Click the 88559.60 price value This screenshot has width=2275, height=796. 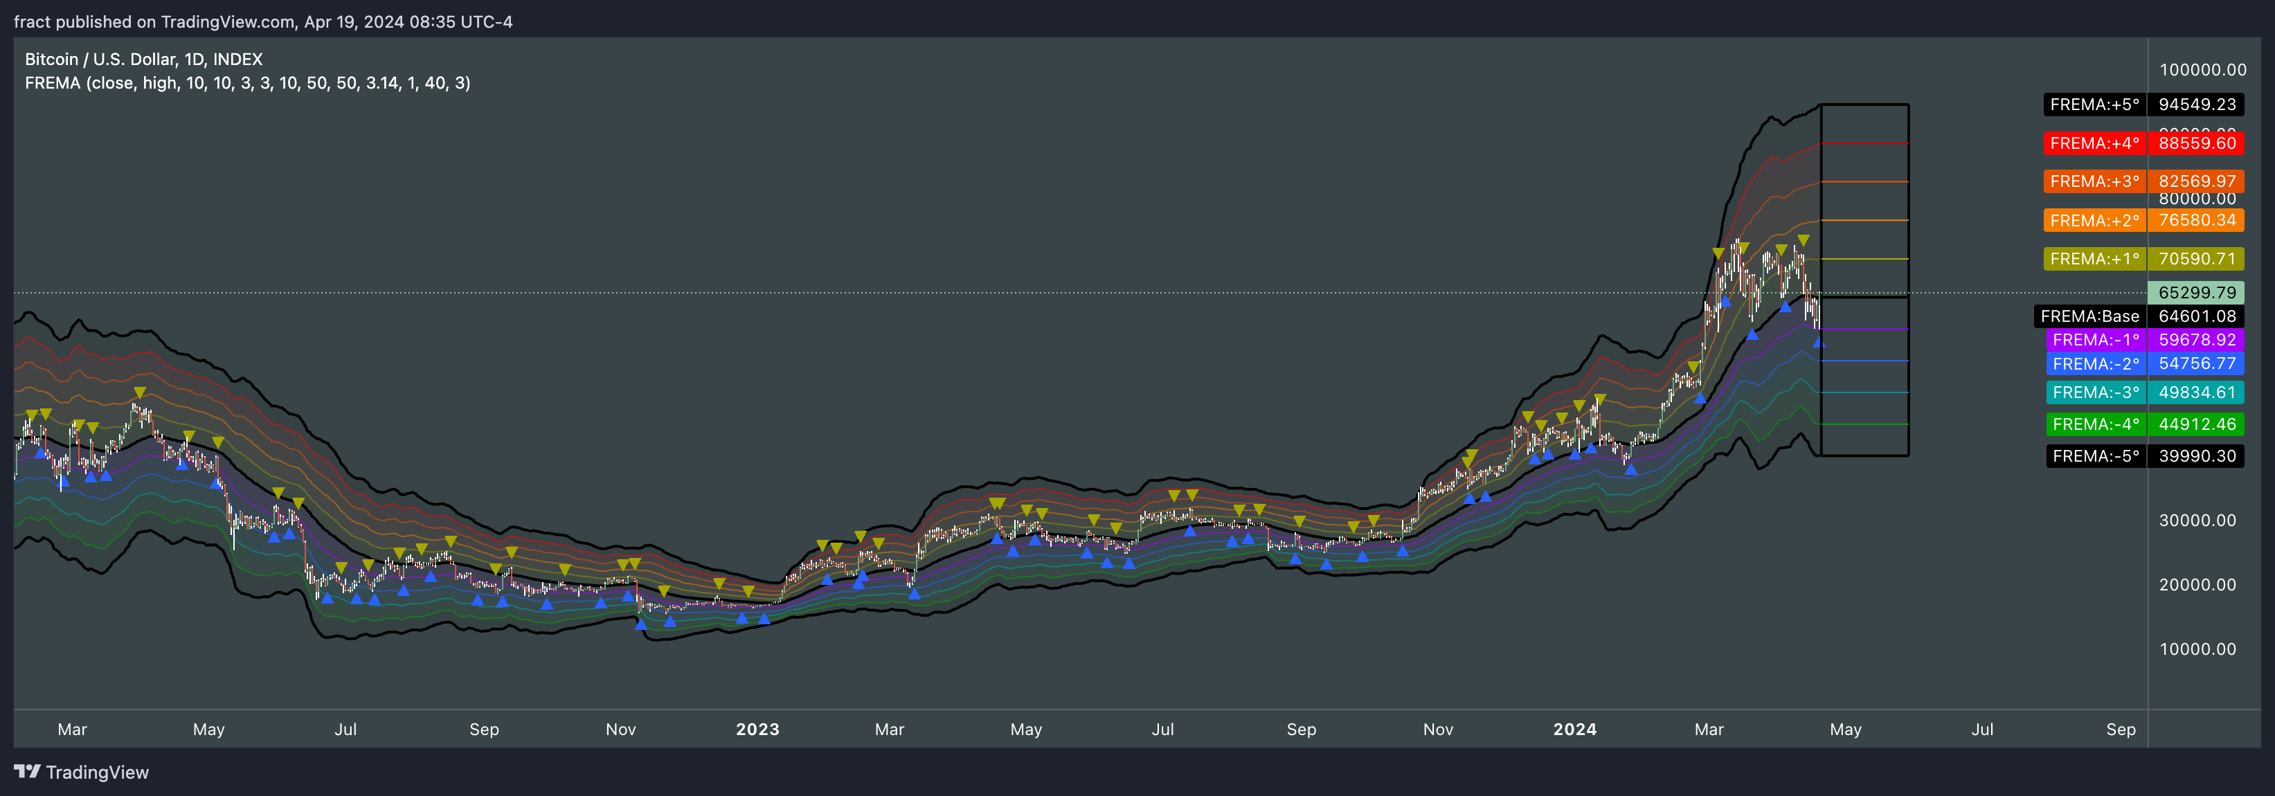pyautogui.click(x=2196, y=143)
